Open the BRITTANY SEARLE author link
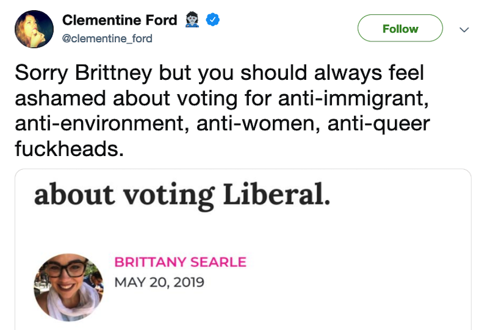493x330 pixels. [x=180, y=262]
